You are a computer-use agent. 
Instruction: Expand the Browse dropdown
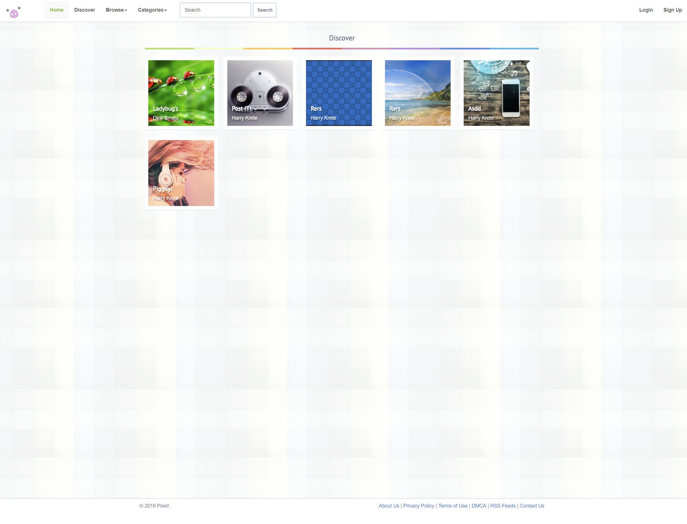coord(116,10)
